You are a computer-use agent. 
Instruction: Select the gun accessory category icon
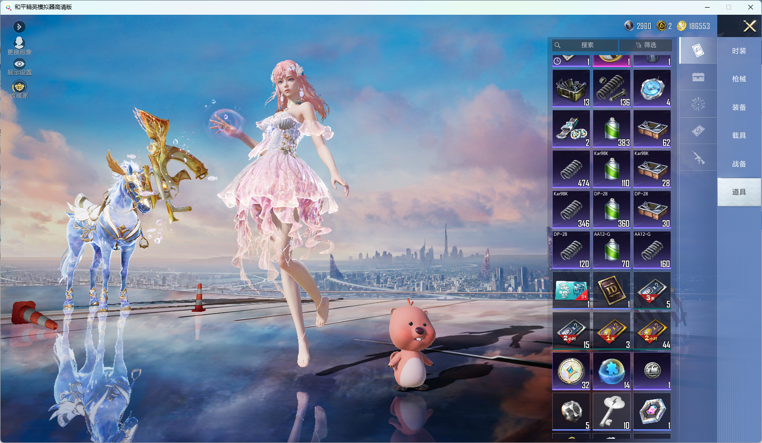click(x=698, y=157)
